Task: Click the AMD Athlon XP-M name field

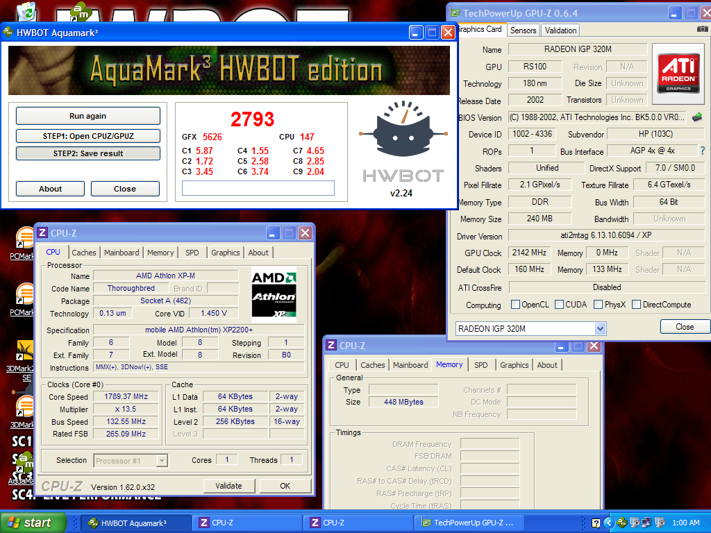Action: click(165, 276)
